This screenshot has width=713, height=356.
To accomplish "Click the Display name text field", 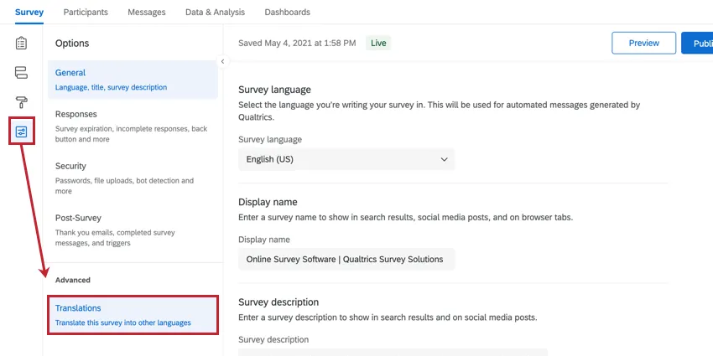I will tap(346, 260).
